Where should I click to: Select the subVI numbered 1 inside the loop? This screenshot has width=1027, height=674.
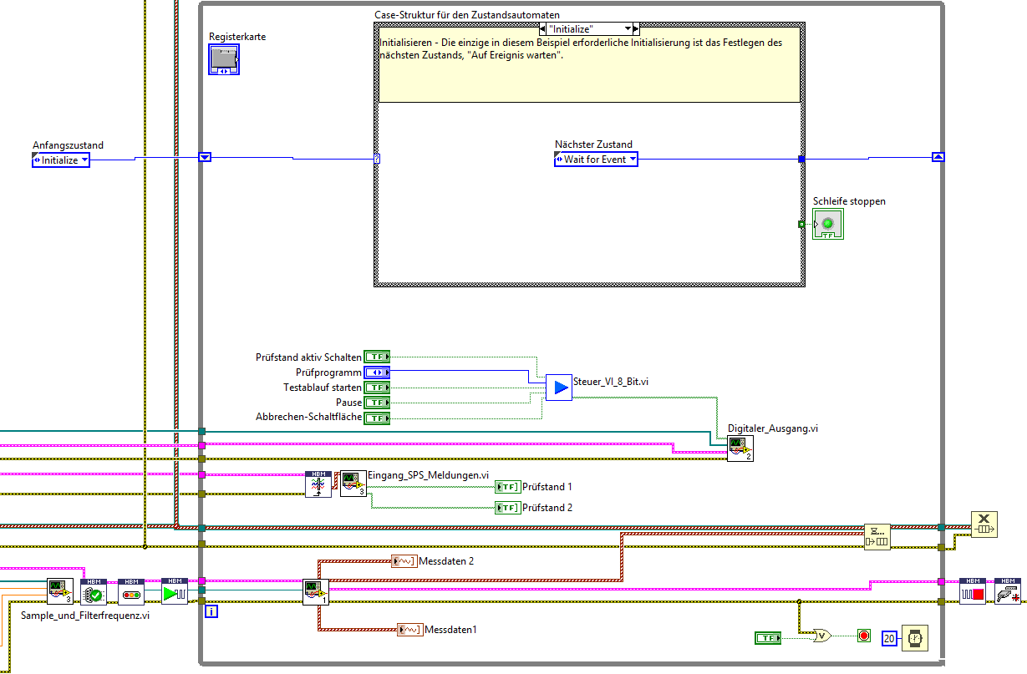(x=316, y=592)
